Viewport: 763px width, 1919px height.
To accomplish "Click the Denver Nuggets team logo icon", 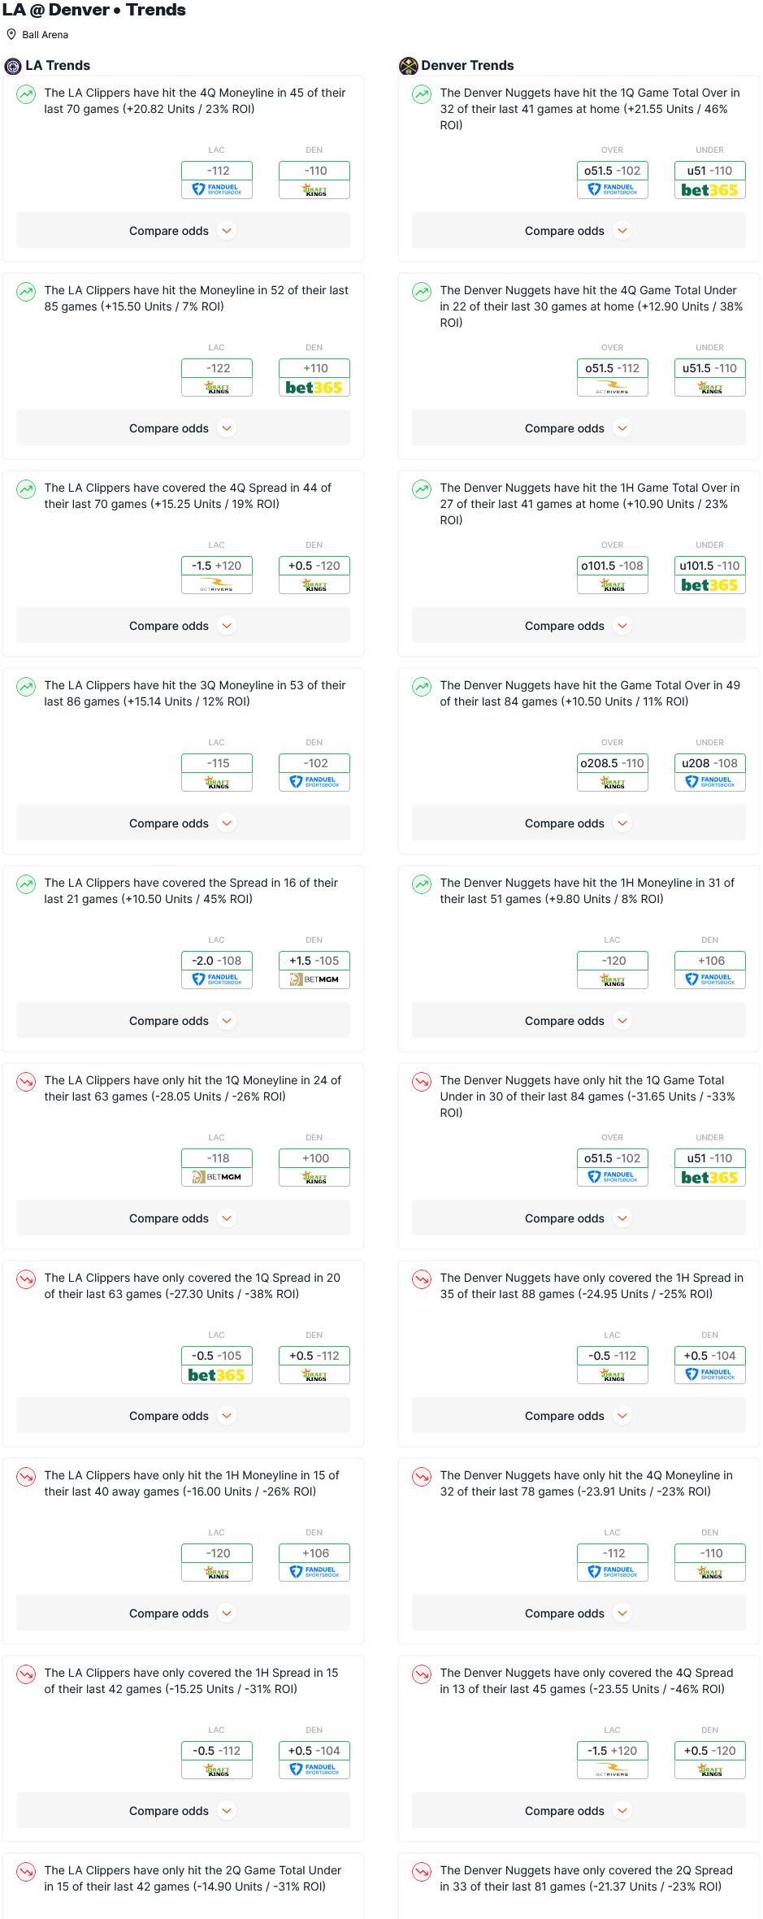I will [408, 66].
